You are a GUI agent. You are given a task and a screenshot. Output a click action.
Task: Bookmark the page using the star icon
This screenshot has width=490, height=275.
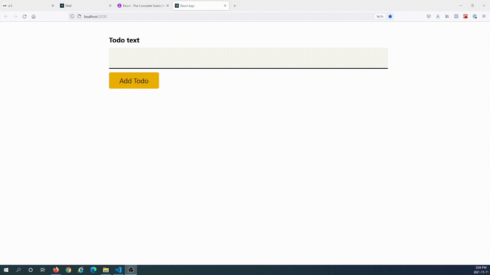coord(390,16)
